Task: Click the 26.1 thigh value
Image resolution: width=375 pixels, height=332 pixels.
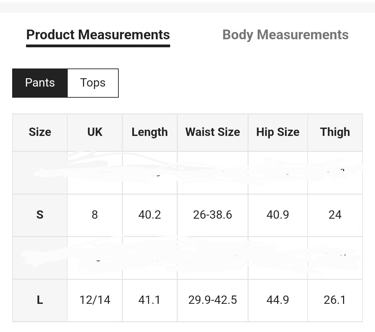Action: tap(335, 300)
